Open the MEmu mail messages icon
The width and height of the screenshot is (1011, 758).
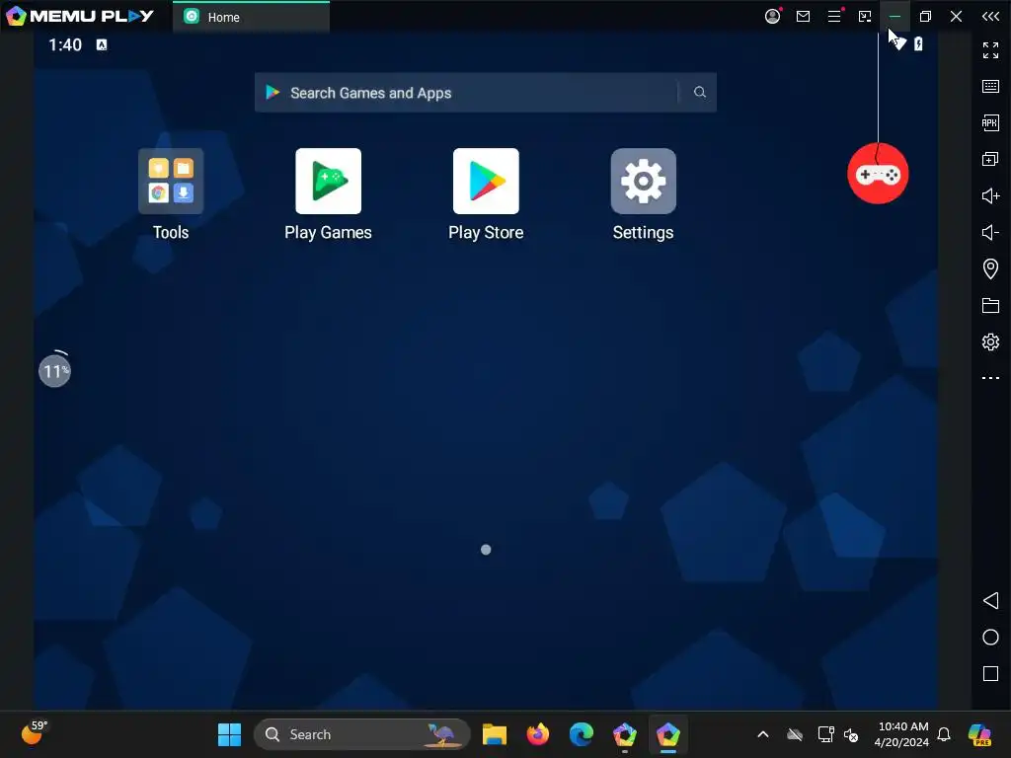[803, 16]
